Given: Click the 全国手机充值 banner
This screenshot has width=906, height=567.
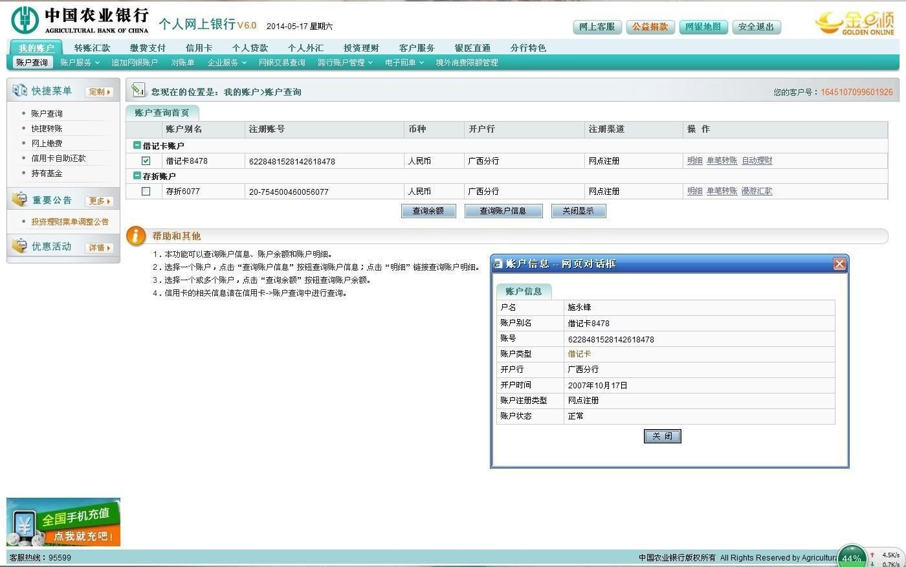Looking at the screenshot, I should tap(63, 522).
